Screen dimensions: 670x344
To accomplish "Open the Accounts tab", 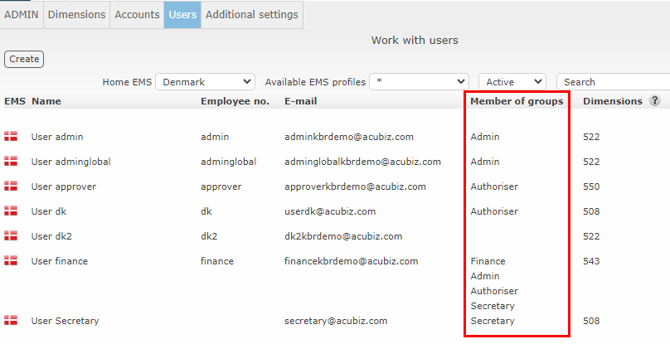I will tap(137, 15).
